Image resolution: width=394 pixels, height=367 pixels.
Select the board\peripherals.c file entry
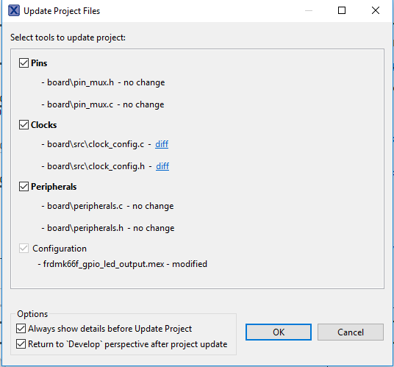pos(85,206)
